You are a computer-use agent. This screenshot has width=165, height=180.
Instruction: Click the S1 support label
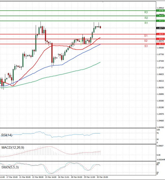146,36
